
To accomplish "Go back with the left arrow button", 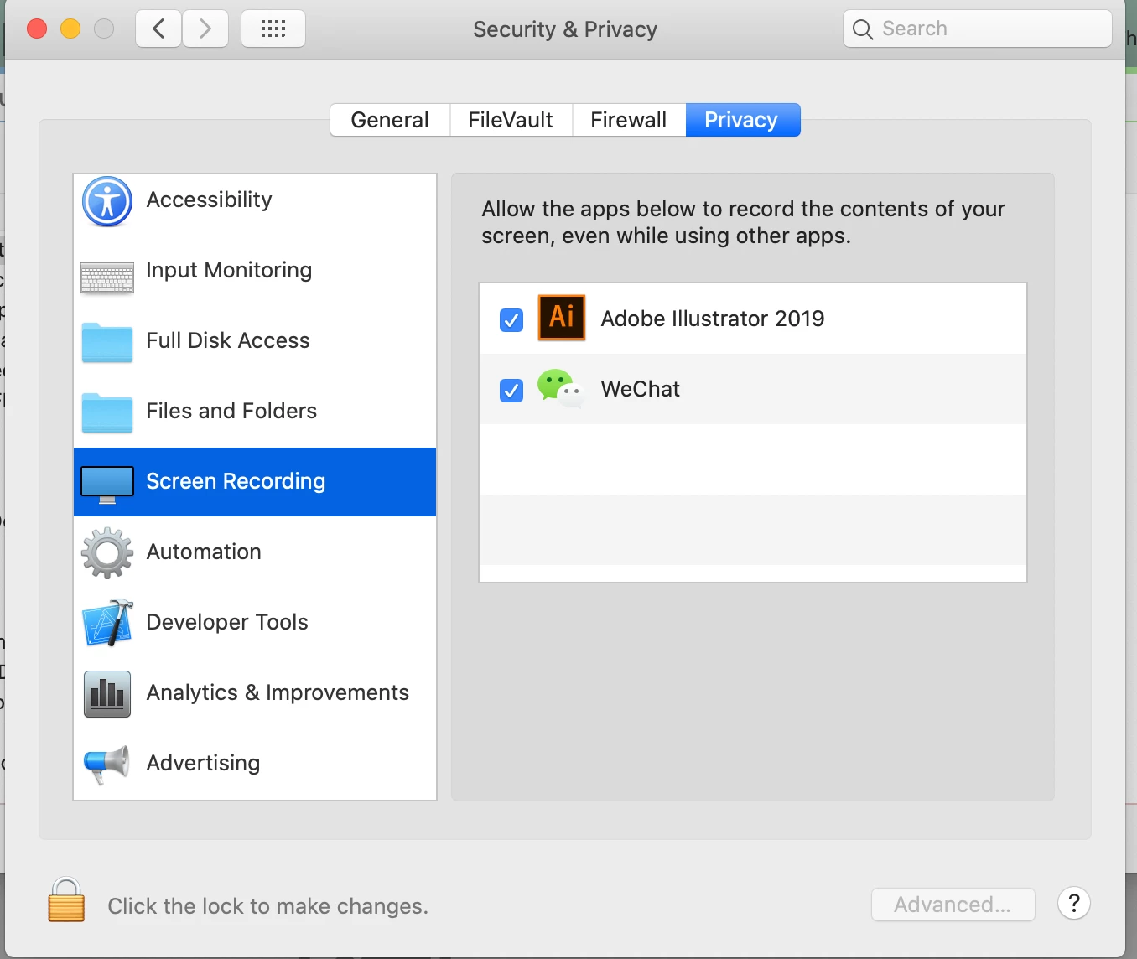I will click(x=158, y=29).
